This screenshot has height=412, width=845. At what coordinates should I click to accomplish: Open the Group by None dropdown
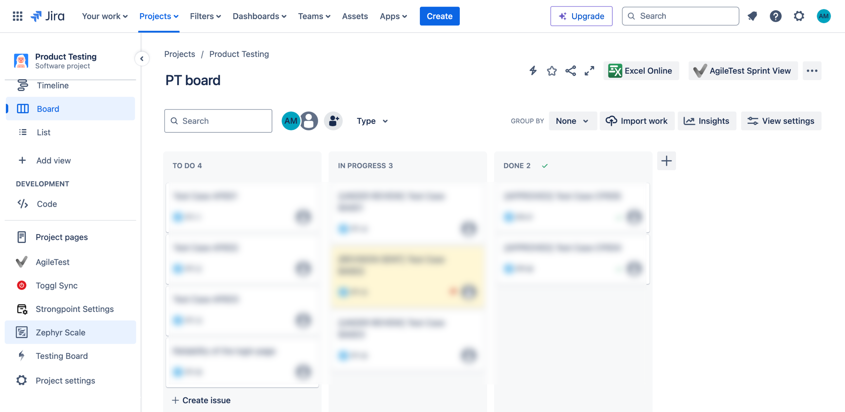pos(572,121)
